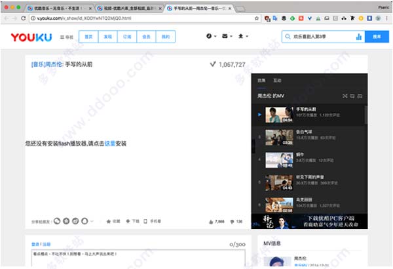
Task: Click the blue 搜索 search button
Action: point(377,37)
